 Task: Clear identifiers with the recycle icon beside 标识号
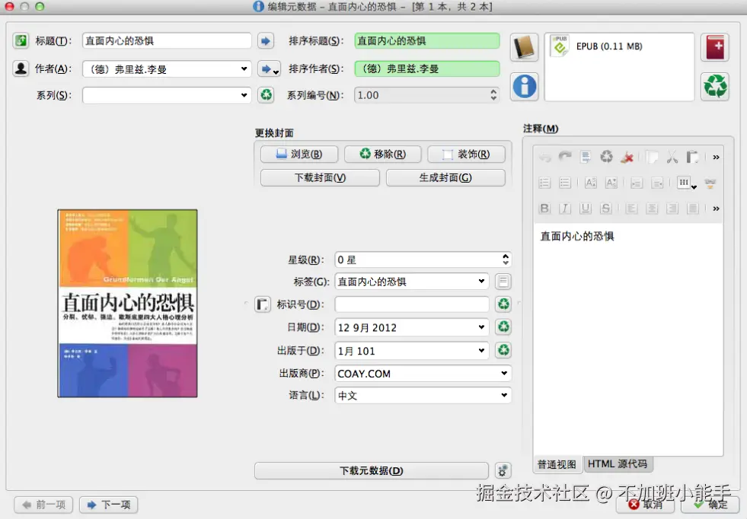tap(503, 304)
